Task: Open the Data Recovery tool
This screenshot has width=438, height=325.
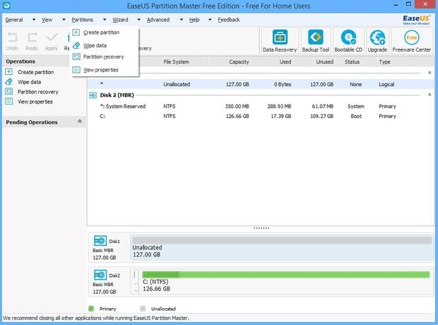Action: click(278, 41)
